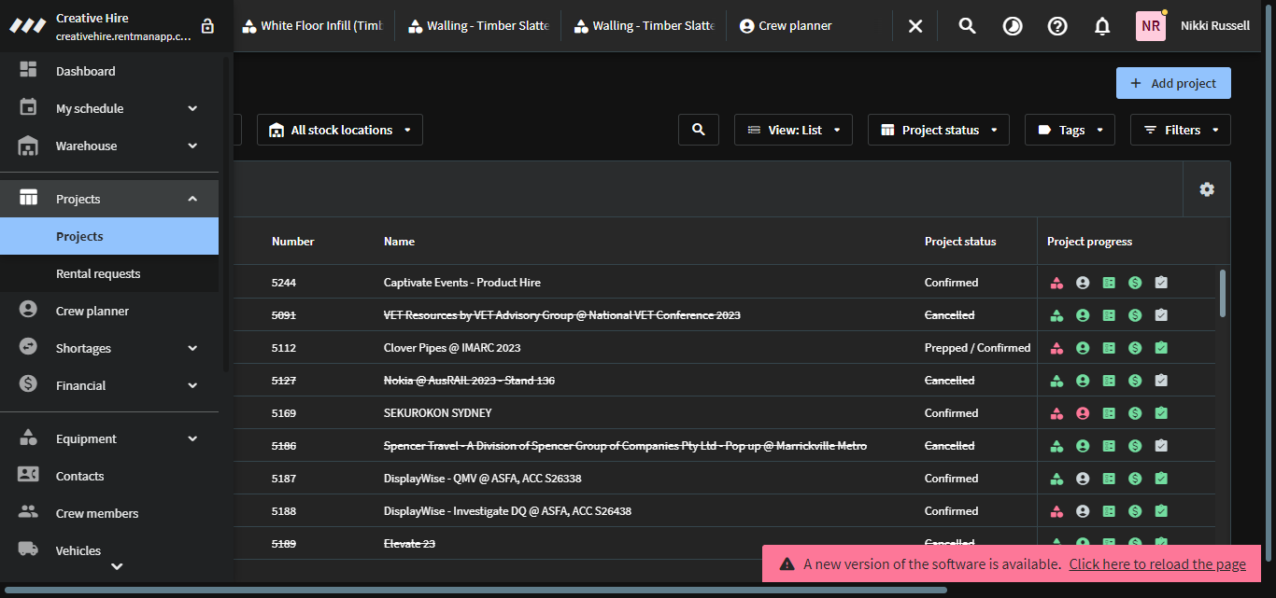Click checklist icon for Captivate Events row
Screen dimensions: 1276x598
click(x=1161, y=283)
